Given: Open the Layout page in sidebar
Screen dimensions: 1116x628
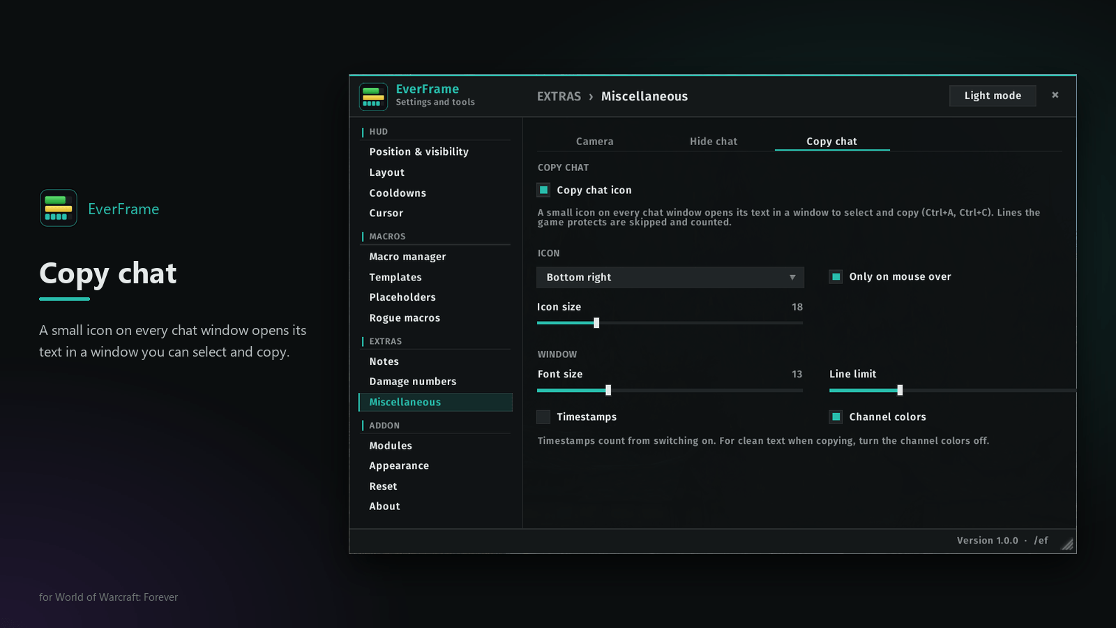Looking at the screenshot, I should (435, 172).
